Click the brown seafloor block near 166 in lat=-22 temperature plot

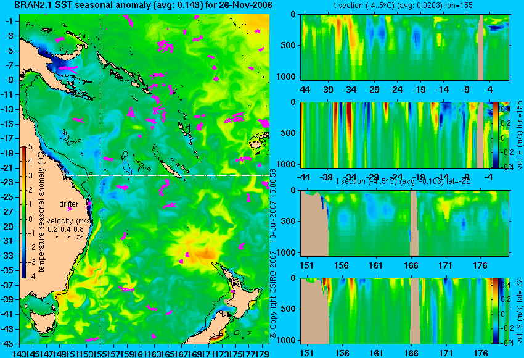click(x=414, y=223)
